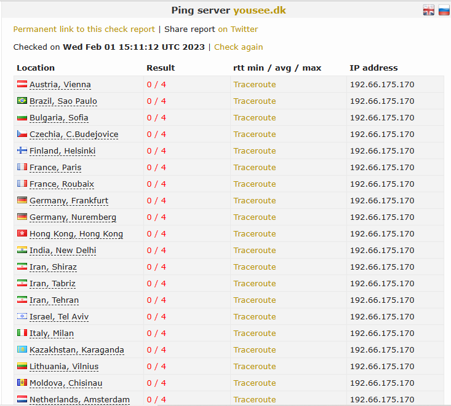Click the 0 / 4 result for Israel, Tel Aviv
The width and height of the screenshot is (451, 406).
tap(156, 317)
